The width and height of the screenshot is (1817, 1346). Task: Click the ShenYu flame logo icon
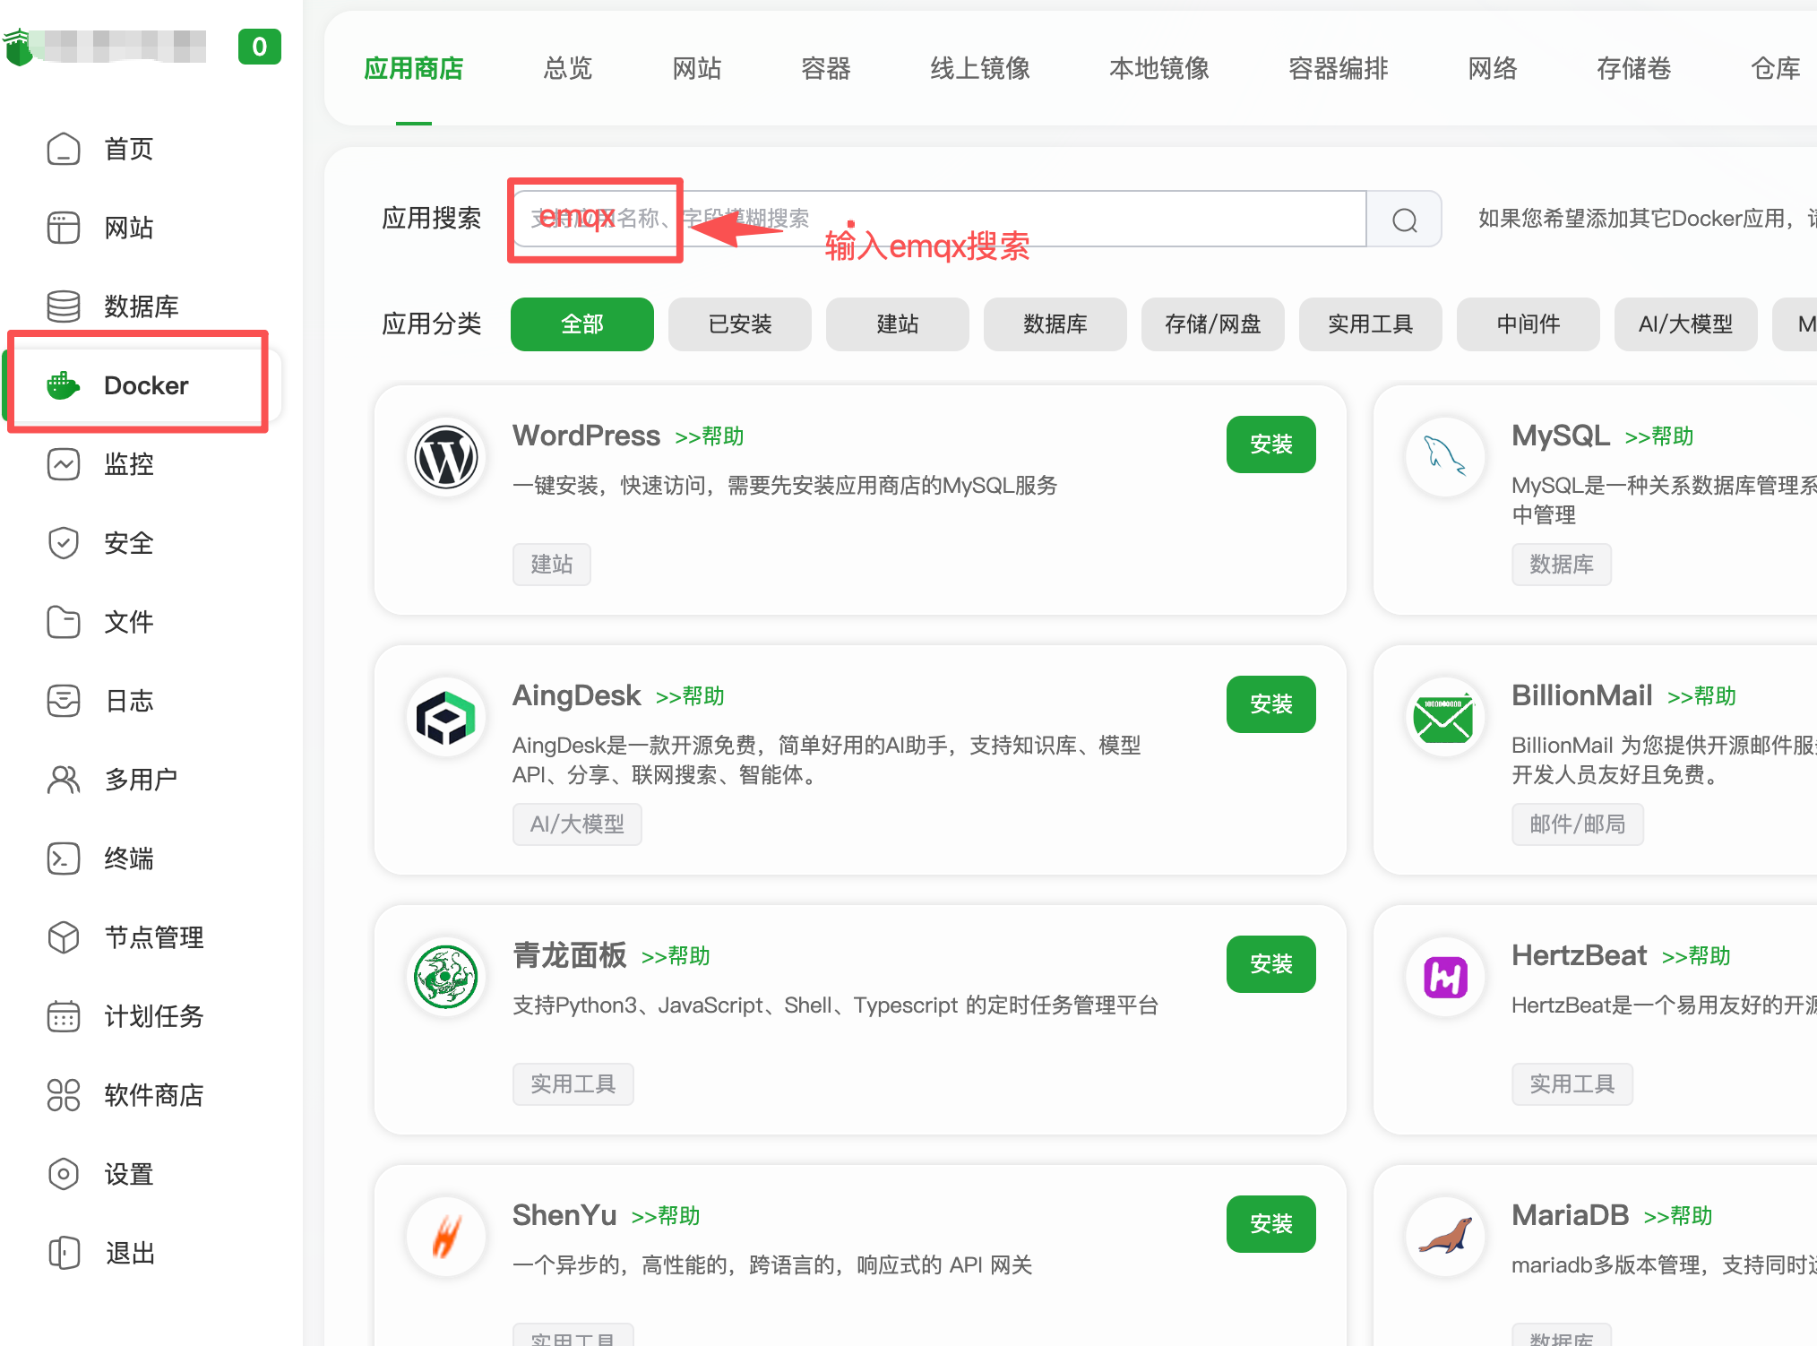pos(446,1238)
